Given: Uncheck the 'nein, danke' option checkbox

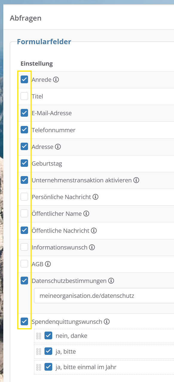Looking at the screenshot, I should 48,336.
